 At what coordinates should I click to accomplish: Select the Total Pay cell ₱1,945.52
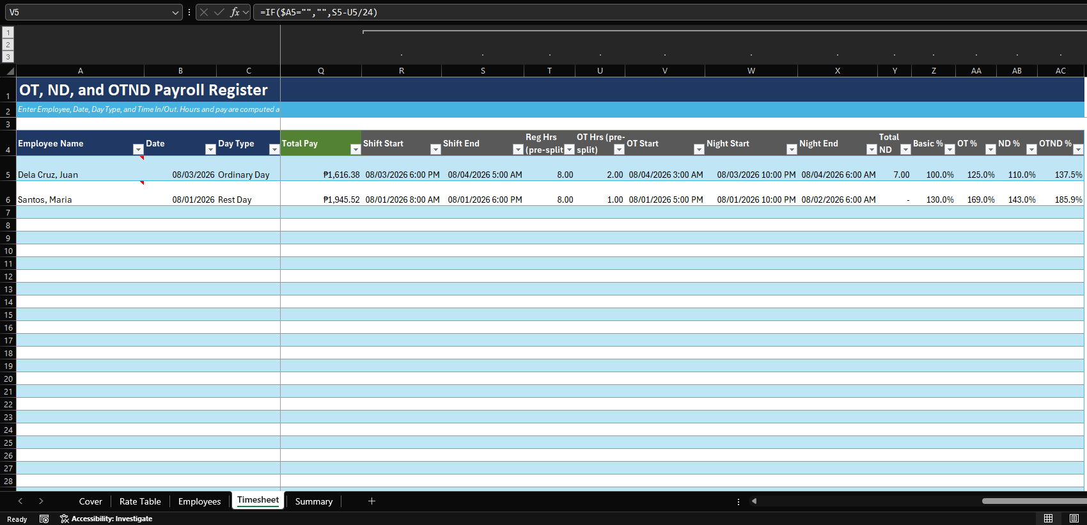(x=321, y=194)
